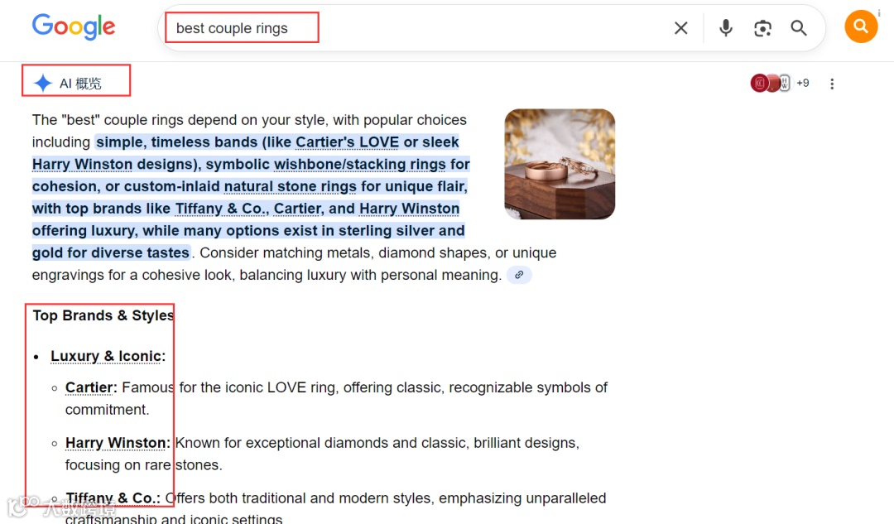Viewport: 894px width, 524px height.
Task: Click the "Tiffany & Co.:" list item link
Action: 113,498
